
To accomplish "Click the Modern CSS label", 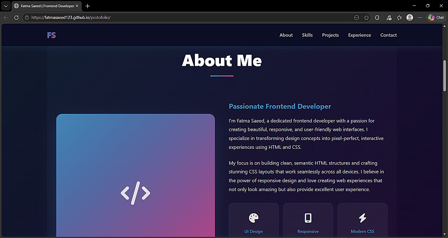I will (x=362, y=231).
